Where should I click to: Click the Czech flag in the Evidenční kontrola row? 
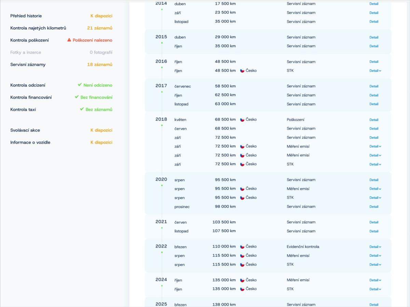tap(242, 247)
